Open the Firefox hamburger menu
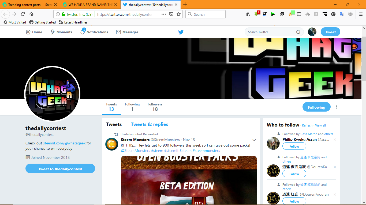 [361, 14]
